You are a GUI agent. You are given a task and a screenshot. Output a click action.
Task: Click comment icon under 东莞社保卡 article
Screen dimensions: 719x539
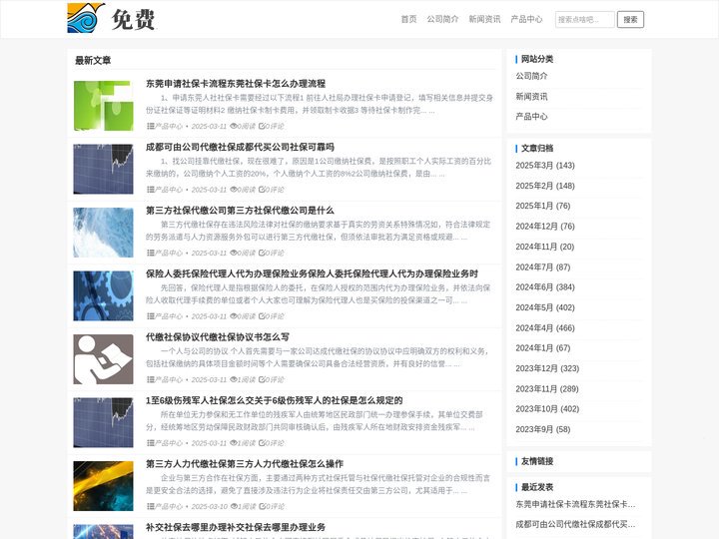[262, 126]
